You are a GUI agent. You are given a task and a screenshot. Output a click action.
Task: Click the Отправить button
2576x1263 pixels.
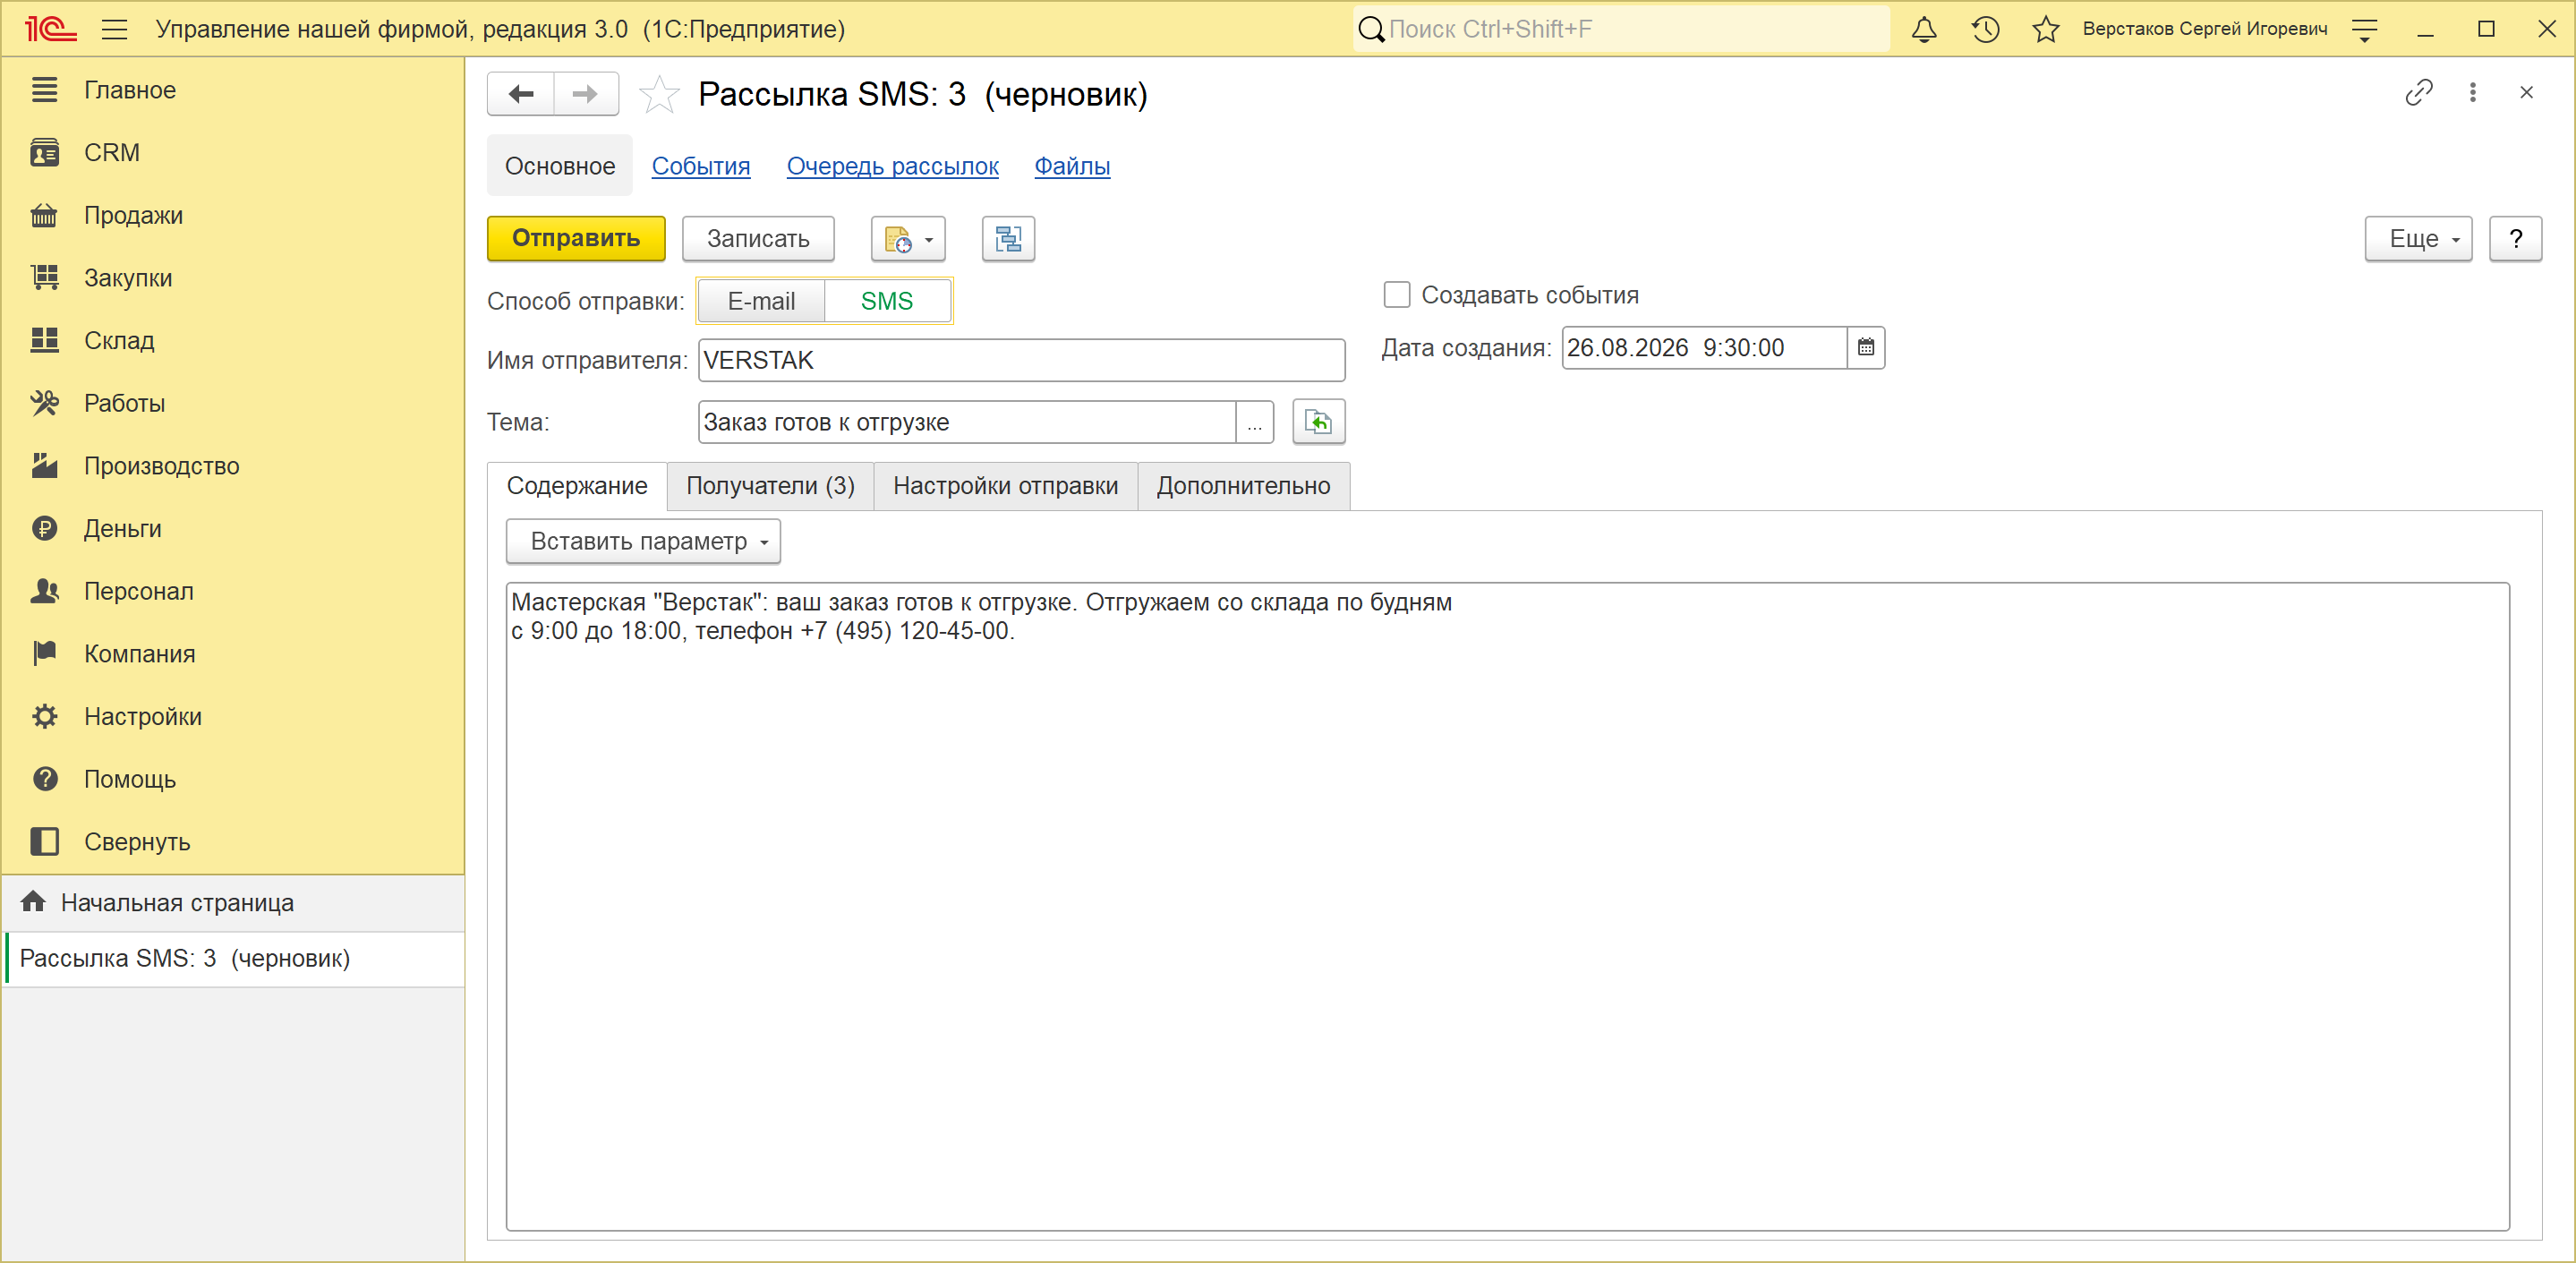click(x=576, y=239)
